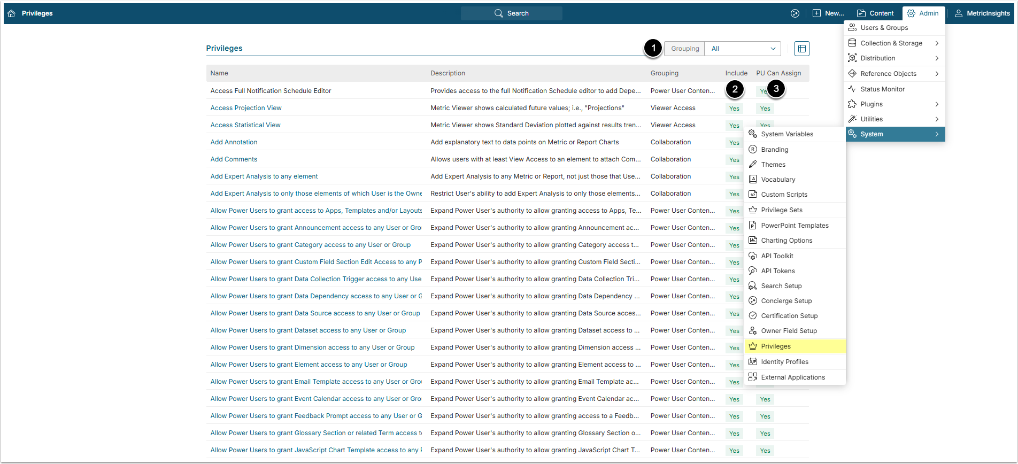1018x464 pixels.
Task: Expand the Plugins submenu arrow
Action: point(937,104)
